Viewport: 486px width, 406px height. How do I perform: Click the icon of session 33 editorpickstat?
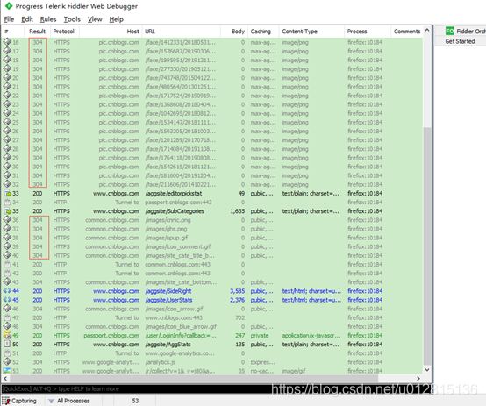coord(7,194)
